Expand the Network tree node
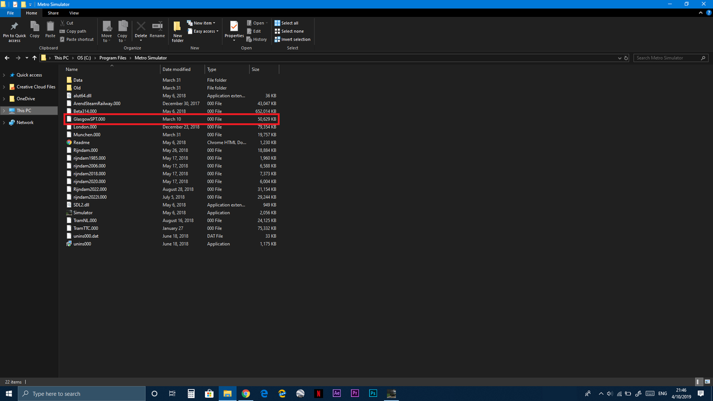Image resolution: width=713 pixels, height=401 pixels. click(x=4, y=123)
